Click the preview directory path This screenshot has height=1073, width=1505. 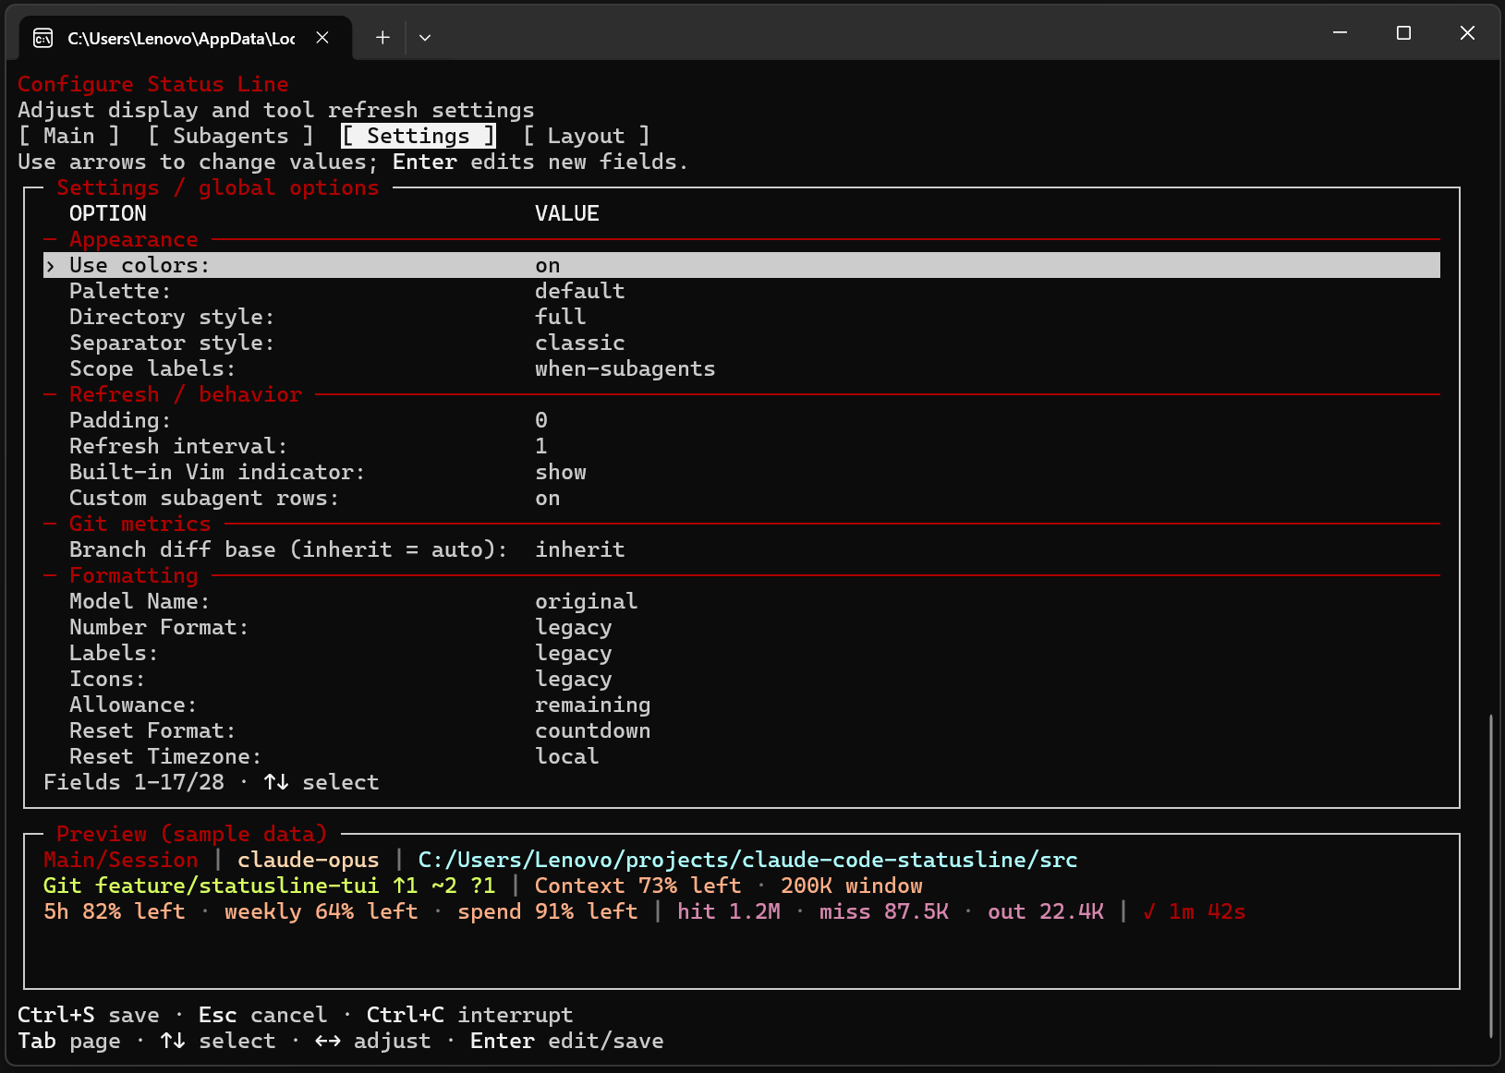pos(748,860)
